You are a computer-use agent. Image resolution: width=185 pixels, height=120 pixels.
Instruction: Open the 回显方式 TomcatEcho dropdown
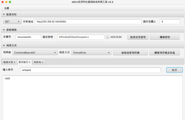click(x=91, y=53)
